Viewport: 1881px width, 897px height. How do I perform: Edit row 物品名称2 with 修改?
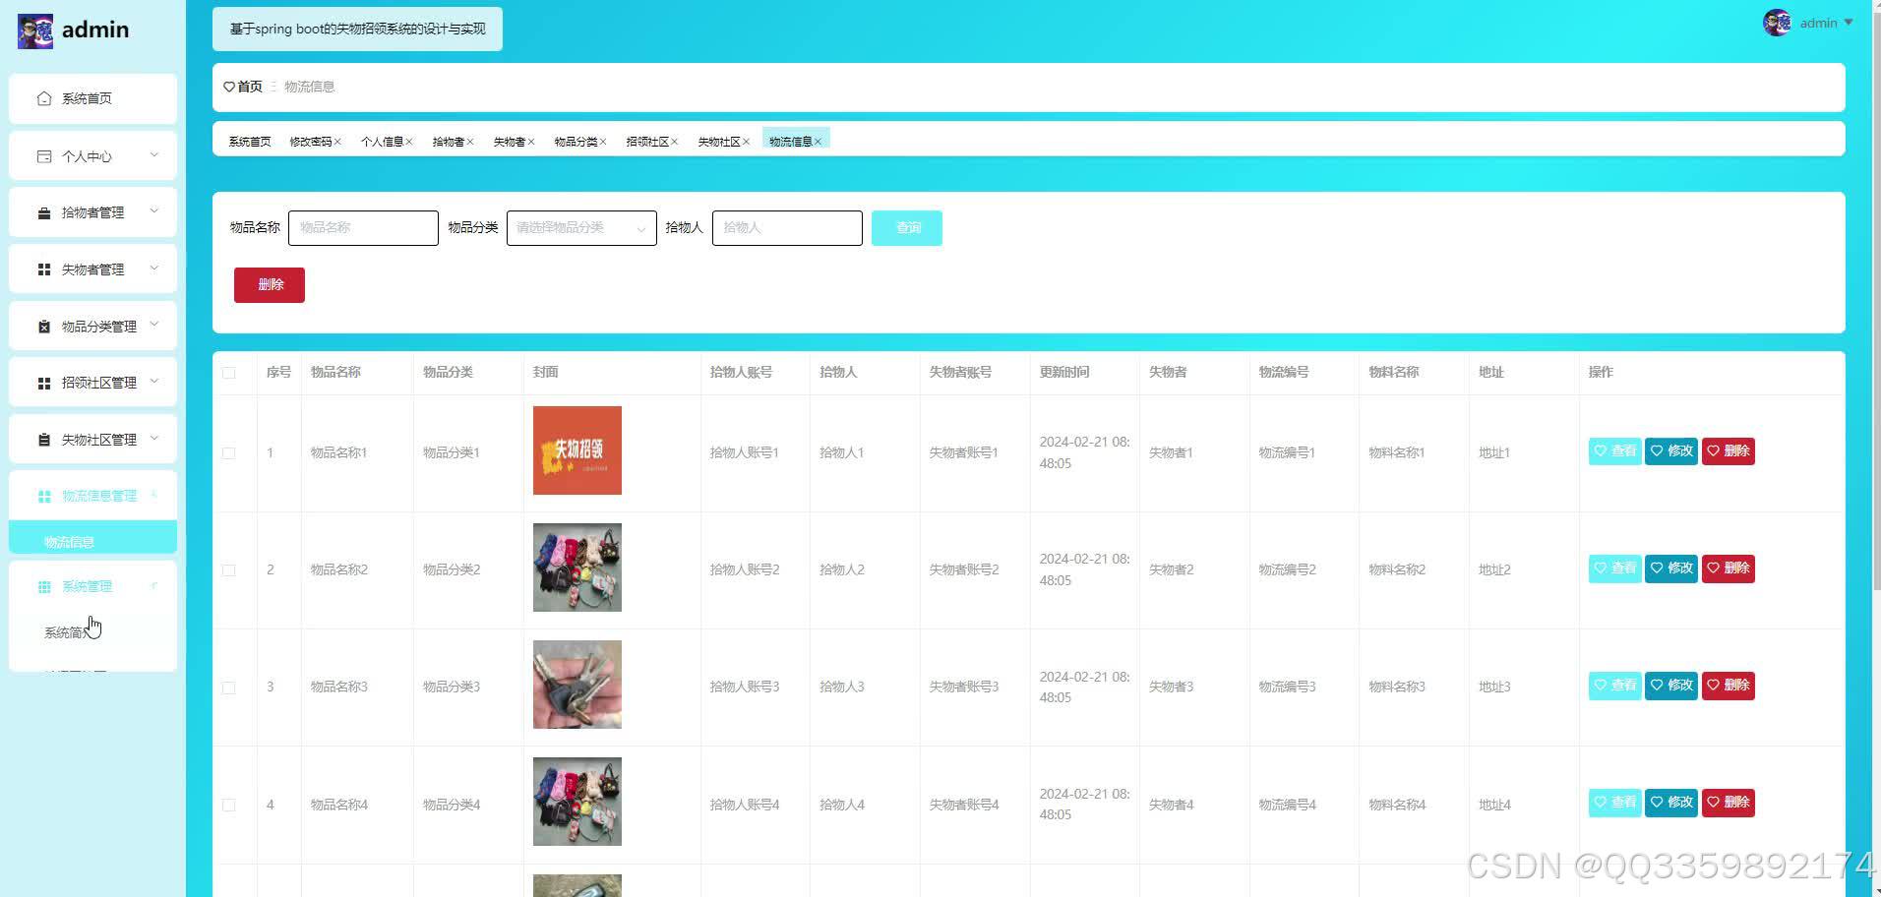pos(1671,568)
